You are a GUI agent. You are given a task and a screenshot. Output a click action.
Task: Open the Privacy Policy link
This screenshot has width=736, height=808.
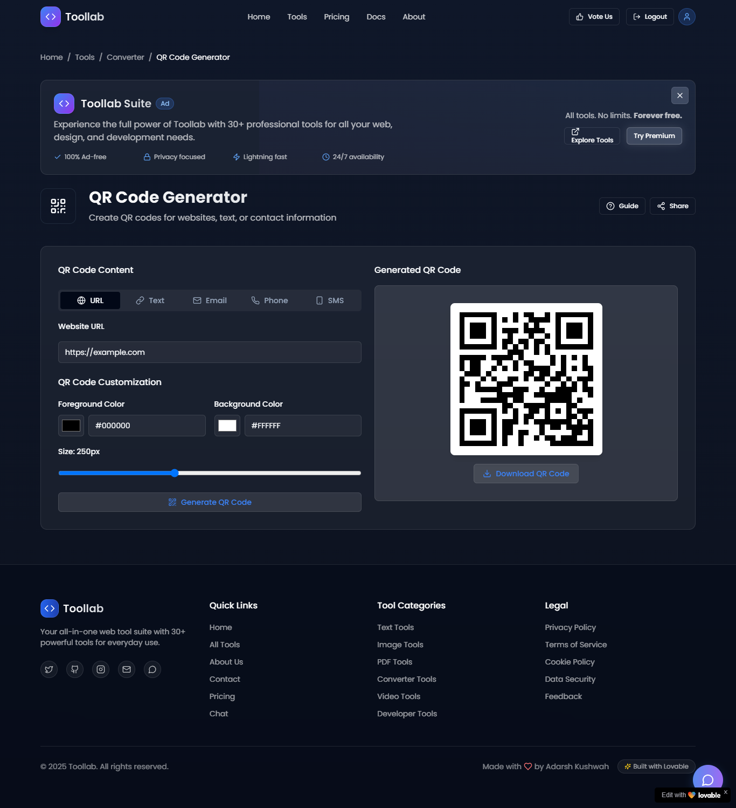point(570,627)
